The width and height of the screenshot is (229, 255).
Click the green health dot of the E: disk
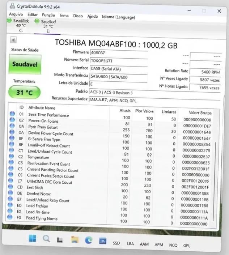[x=37, y=21]
